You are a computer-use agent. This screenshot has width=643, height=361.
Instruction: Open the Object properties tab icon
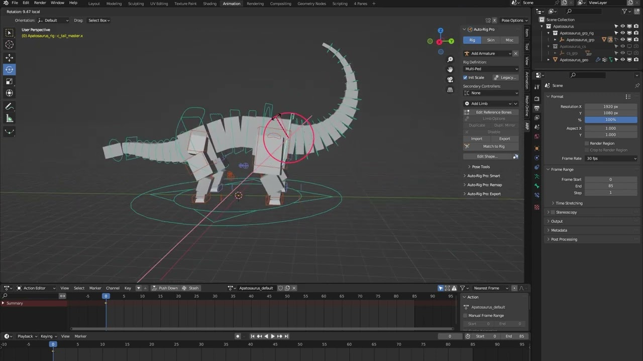pos(537,148)
